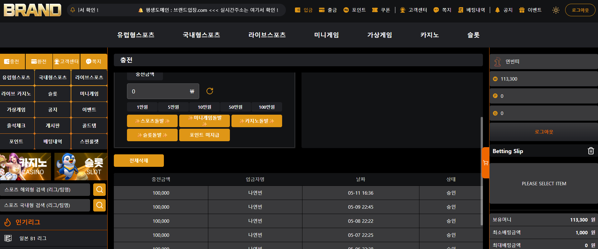Screen dimensions: 598x249
Task: Toggle the light/dark theme sun icon
Action: 556,10
